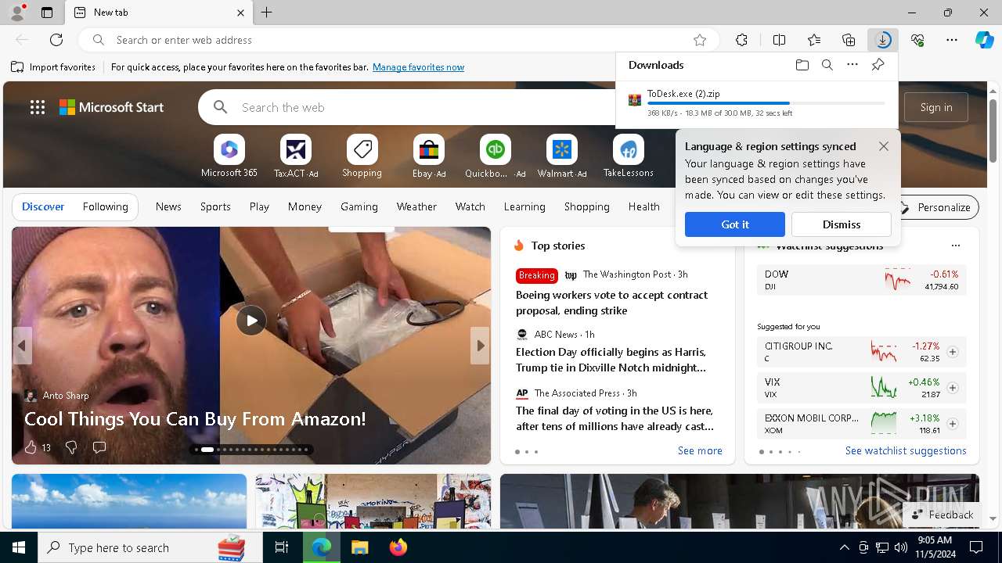The width and height of the screenshot is (1002, 563).
Task: Open more options in Downloads panel
Action: click(x=852, y=66)
